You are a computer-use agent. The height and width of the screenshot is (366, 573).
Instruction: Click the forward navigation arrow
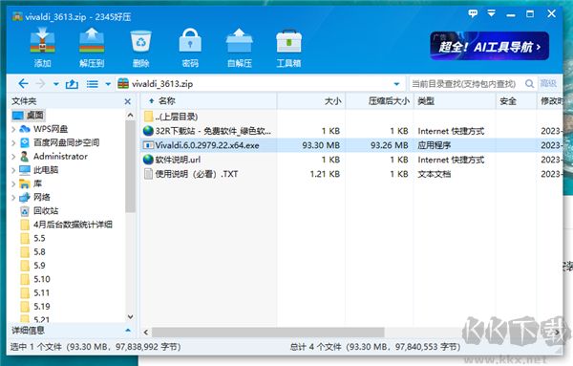40,84
